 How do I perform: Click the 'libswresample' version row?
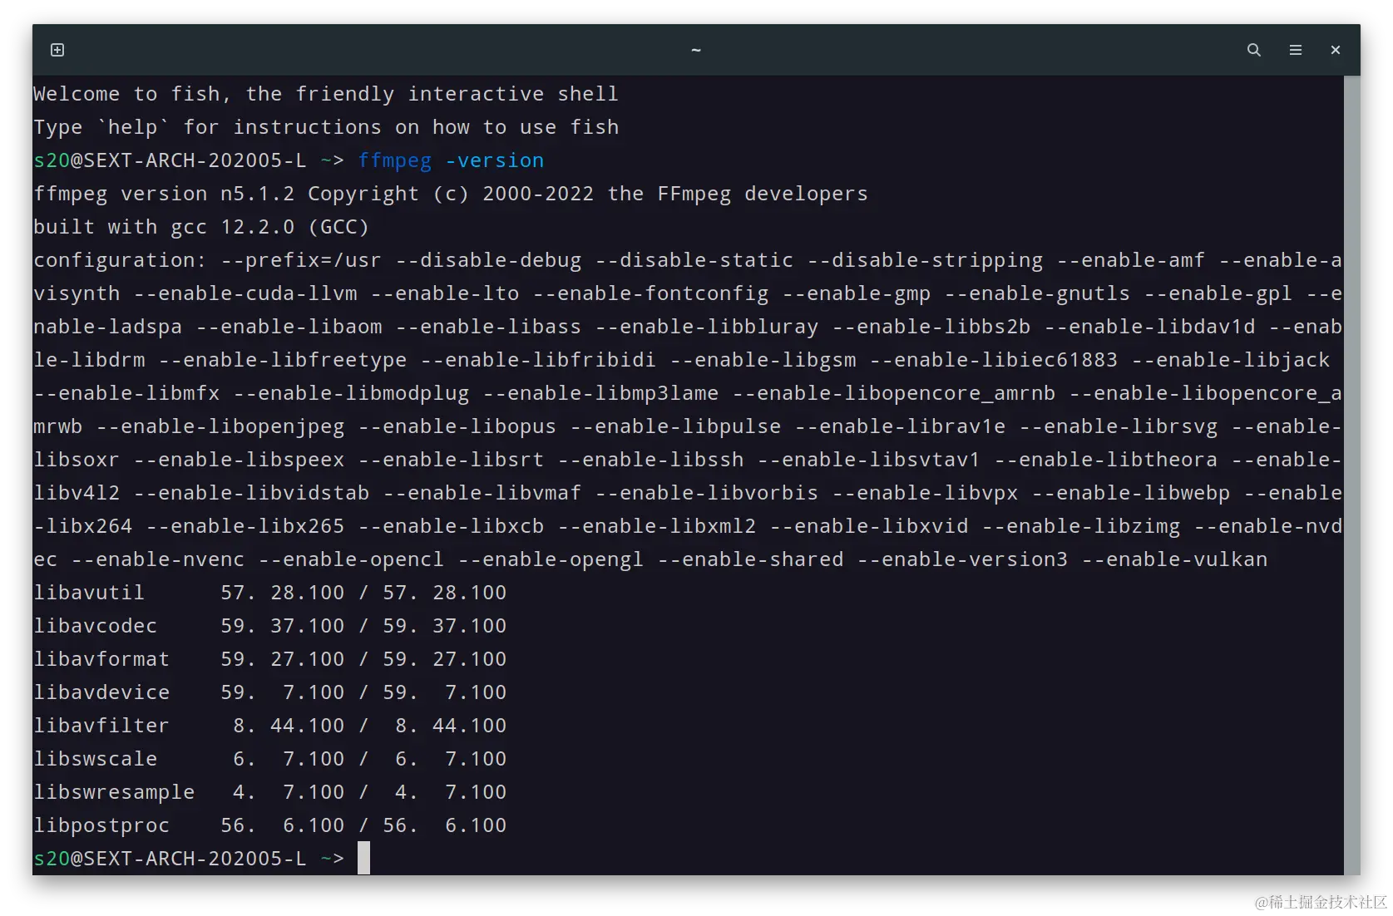pyautogui.click(x=269, y=792)
